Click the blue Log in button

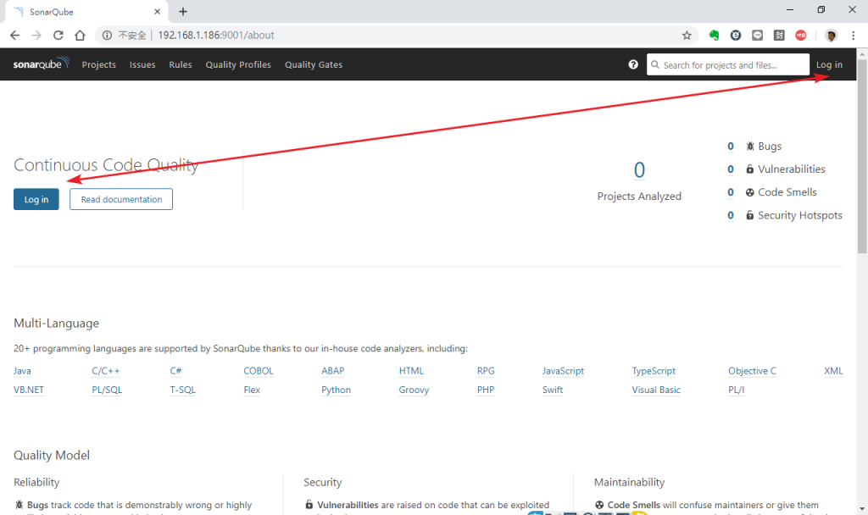(x=36, y=199)
